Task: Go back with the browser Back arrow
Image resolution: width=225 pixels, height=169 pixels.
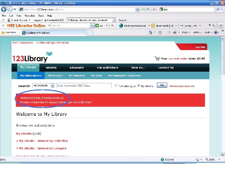Action: pos(4,9)
